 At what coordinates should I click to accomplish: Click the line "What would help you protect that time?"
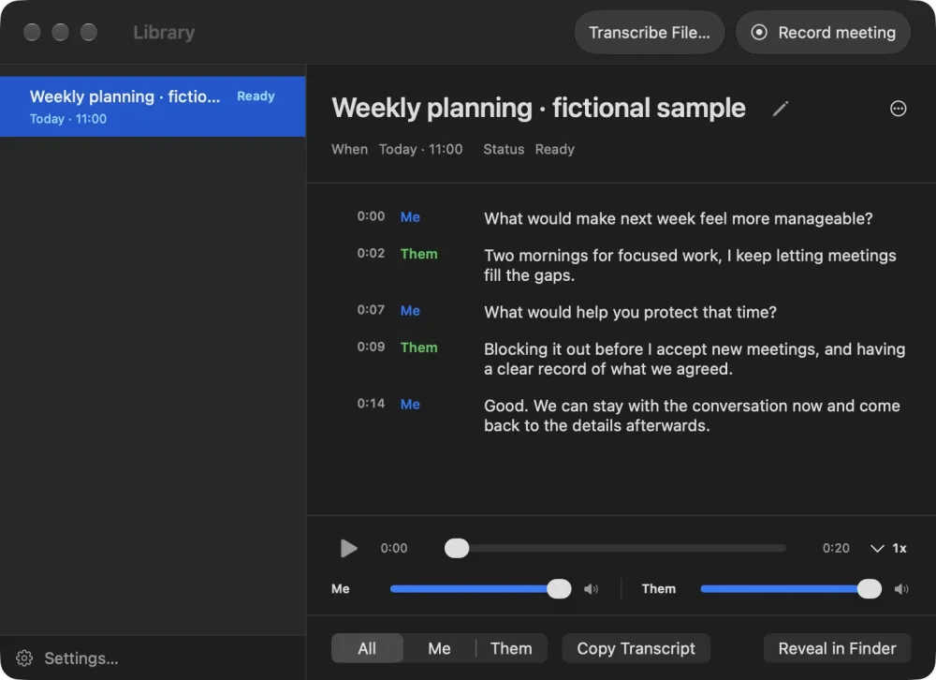point(630,312)
